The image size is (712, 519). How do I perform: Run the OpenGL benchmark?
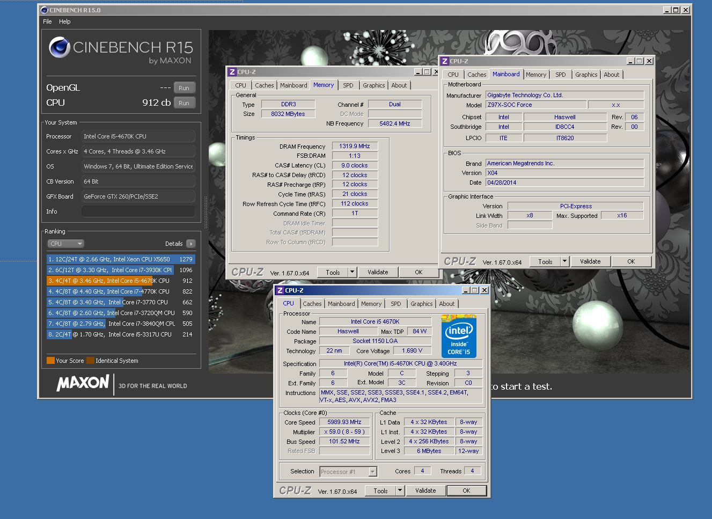pyautogui.click(x=184, y=88)
